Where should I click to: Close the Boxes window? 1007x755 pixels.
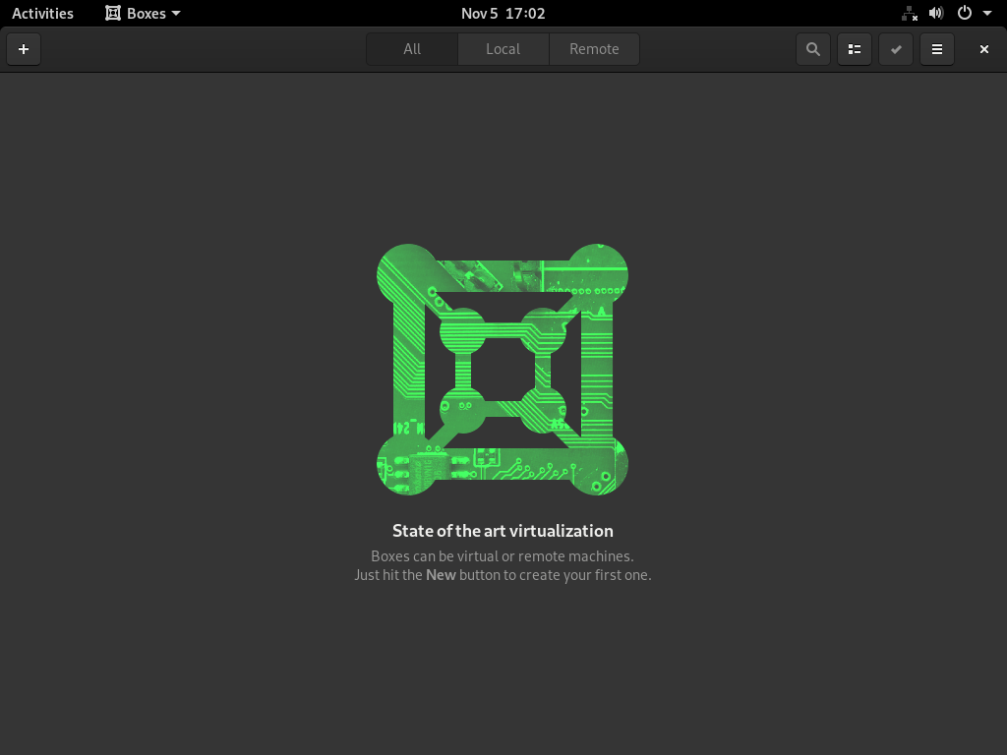983,49
